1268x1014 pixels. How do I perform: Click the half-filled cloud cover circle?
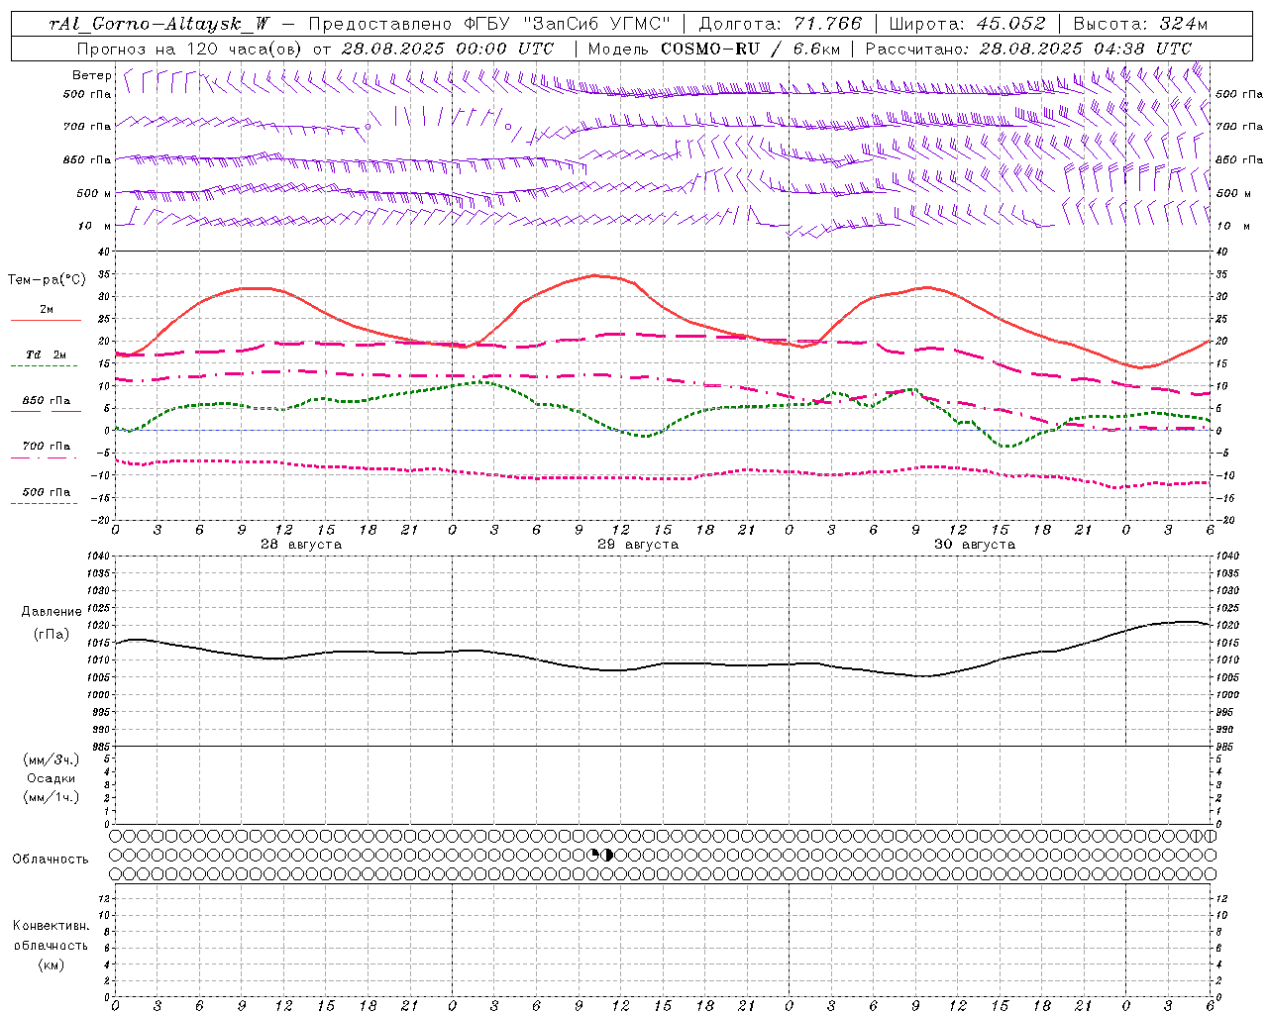[x=607, y=855]
